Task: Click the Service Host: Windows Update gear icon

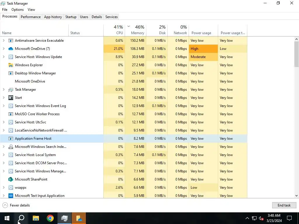Action: pos(11,57)
